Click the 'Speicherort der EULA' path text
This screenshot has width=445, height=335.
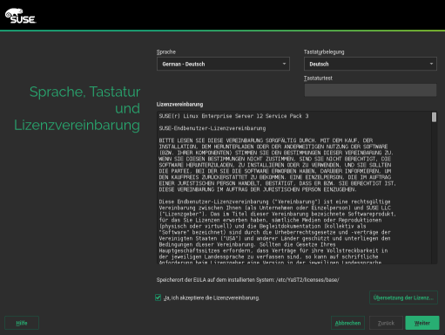(x=247, y=280)
